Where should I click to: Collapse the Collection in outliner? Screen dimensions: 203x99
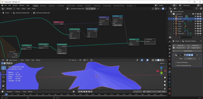tap(171, 14)
